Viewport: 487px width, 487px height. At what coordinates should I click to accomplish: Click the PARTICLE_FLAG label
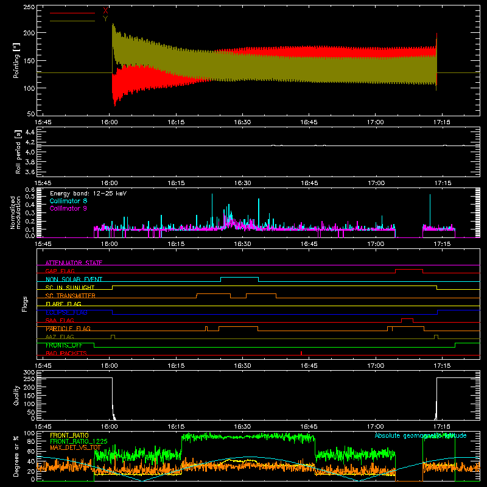coord(68,328)
